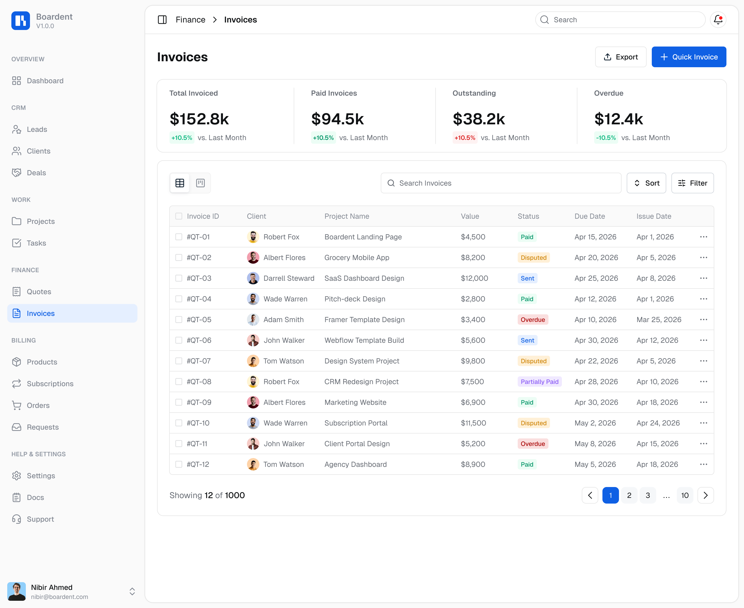Switch to kanban board view

pyautogui.click(x=200, y=183)
